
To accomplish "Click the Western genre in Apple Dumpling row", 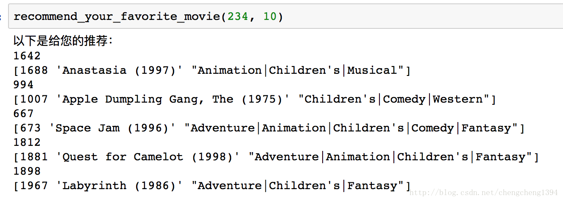I will (x=458, y=99).
